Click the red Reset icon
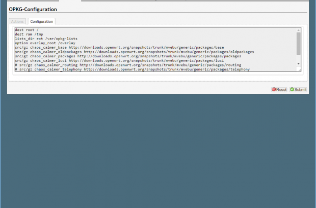Viewport: 316px width, 208px height. [x=274, y=89]
